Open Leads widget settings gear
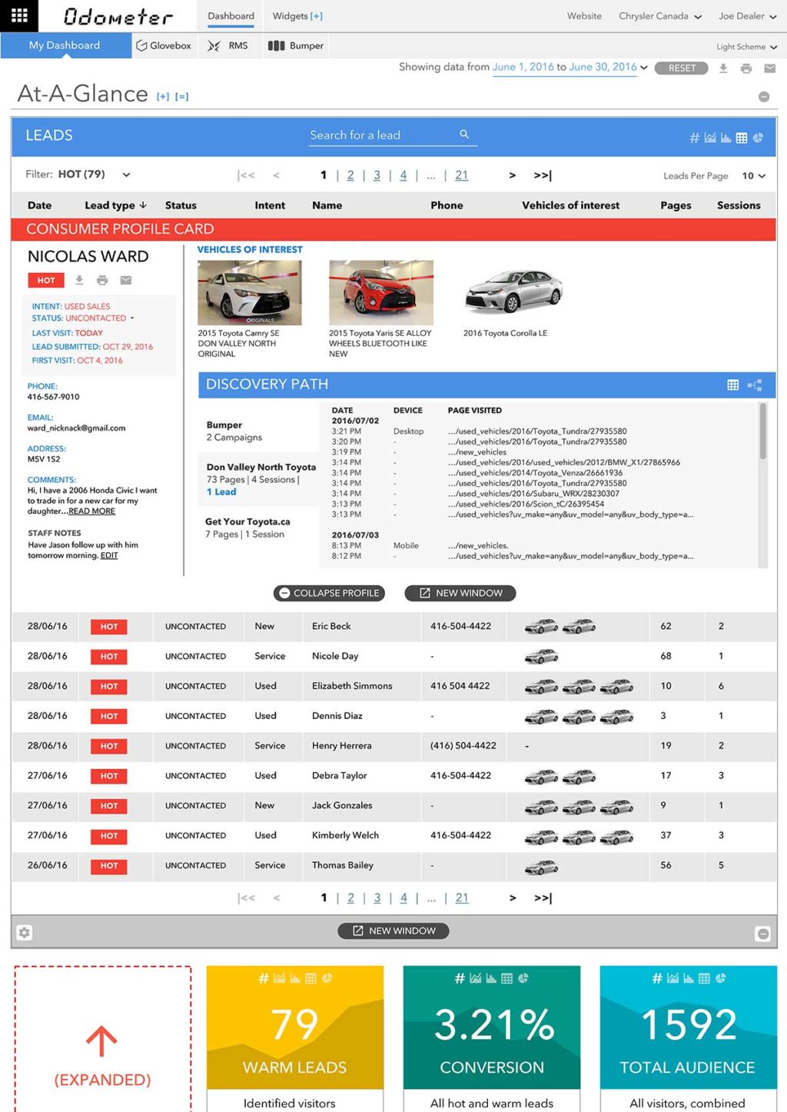The height and width of the screenshot is (1112, 787). click(x=25, y=933)
